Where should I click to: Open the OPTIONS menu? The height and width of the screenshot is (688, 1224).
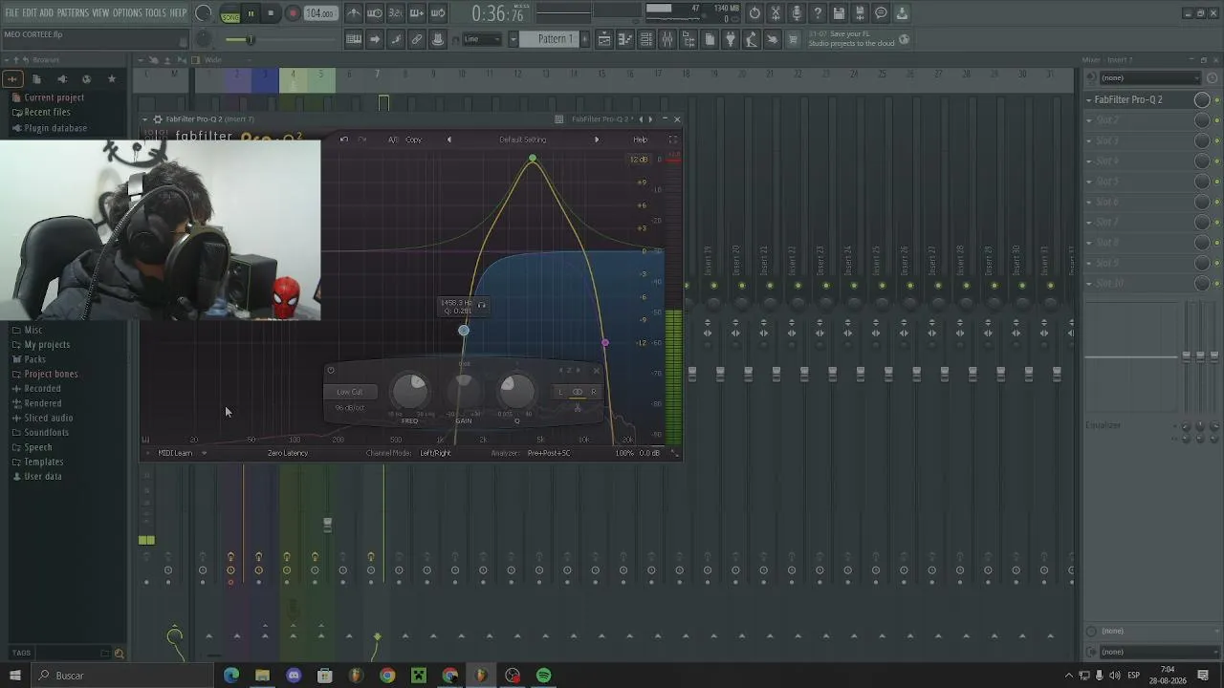click(127, 12)
